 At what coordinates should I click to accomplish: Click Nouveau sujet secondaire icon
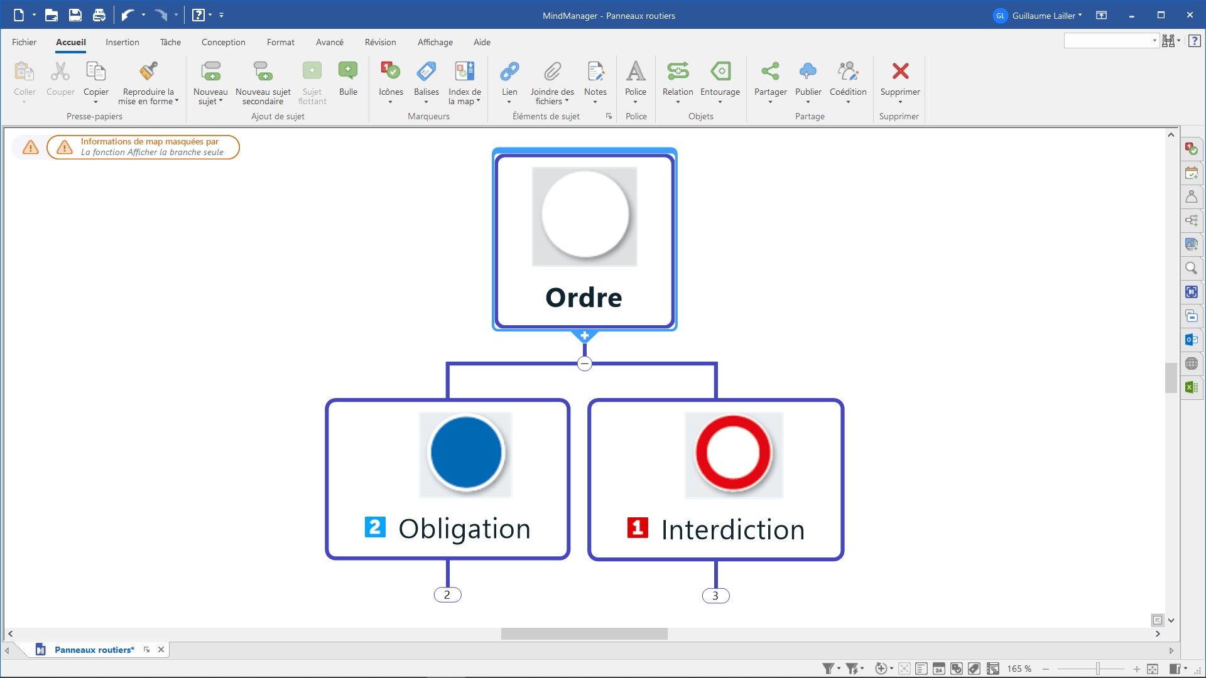click(263, 72)
